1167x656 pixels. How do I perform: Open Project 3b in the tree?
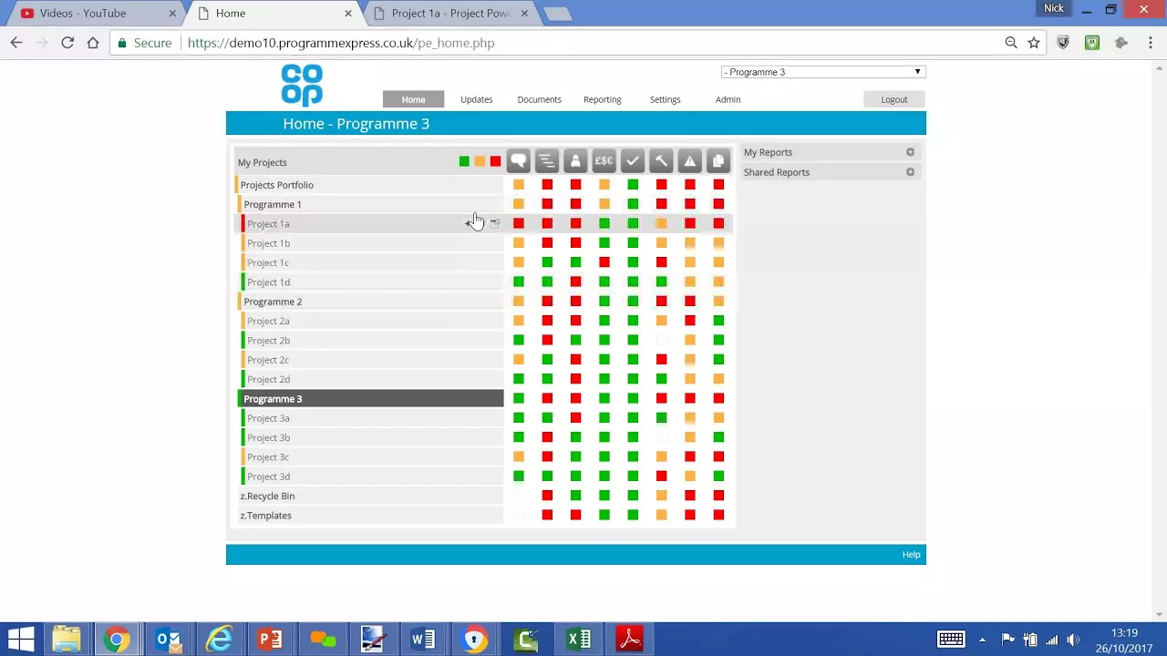click(268, 437)
